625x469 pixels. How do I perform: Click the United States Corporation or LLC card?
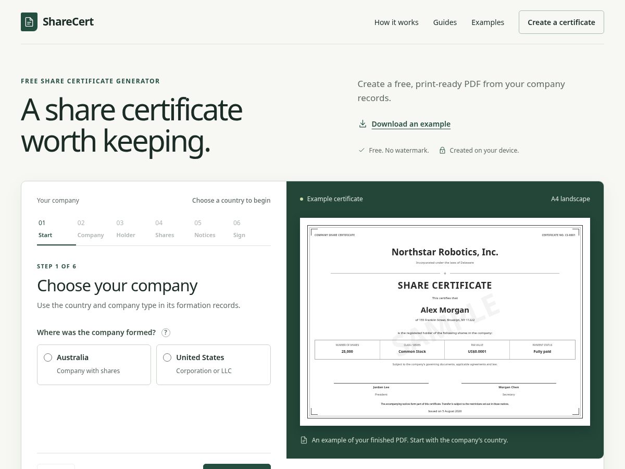pyautogui.click(x=214, y=365)
